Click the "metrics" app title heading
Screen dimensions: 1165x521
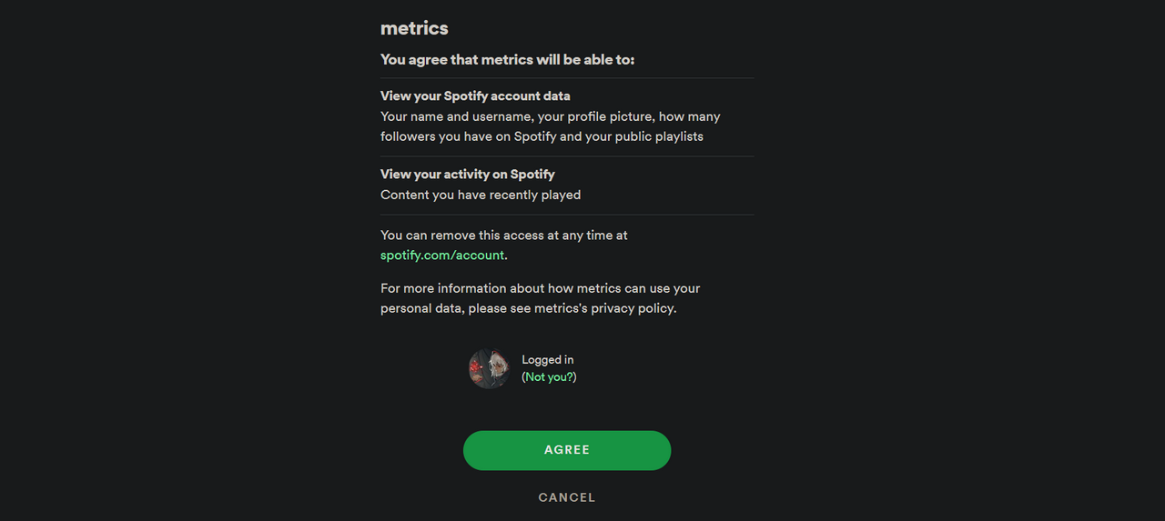pos(414,28)
